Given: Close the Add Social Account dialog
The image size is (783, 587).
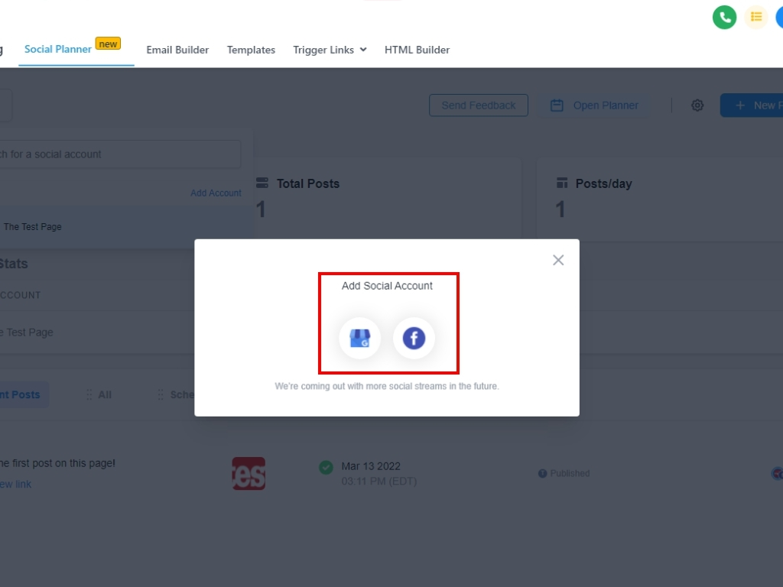Looking at the screenshot, I should click(x=558, y=260).
